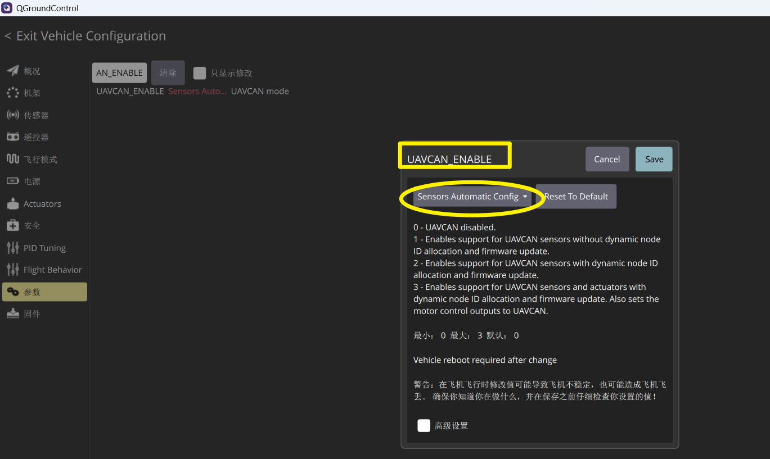Click the UAVCAN_ENABLE parameter name in list
This screenshot has height=459, width=770.
[130, 91]
